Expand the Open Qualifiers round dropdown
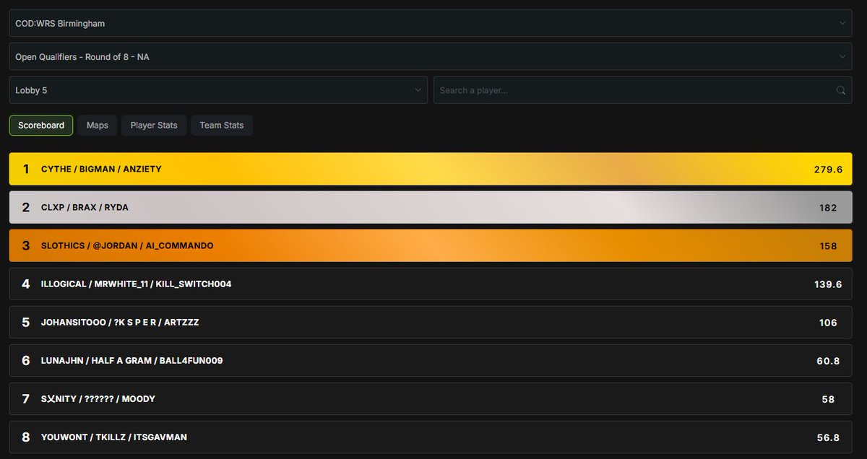This screenshot has height=459, width=867. click(x=431, y=56)
